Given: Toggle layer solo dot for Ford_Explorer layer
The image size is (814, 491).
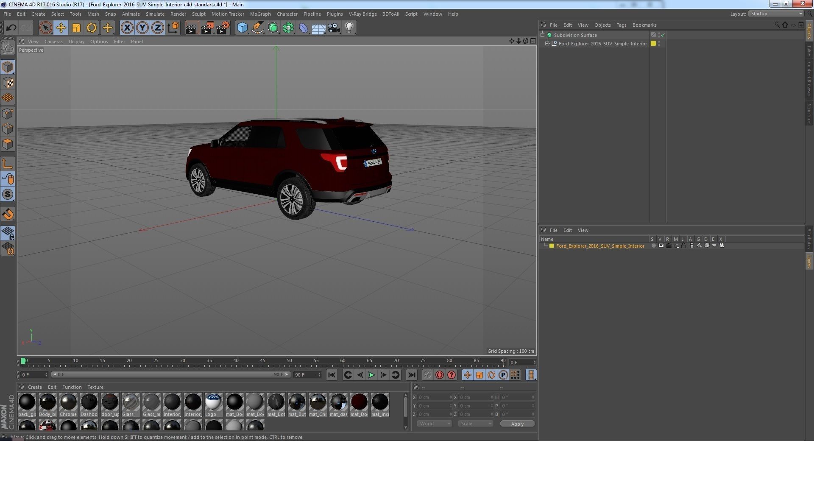Looking at the screenshot, I should [653, 246].
